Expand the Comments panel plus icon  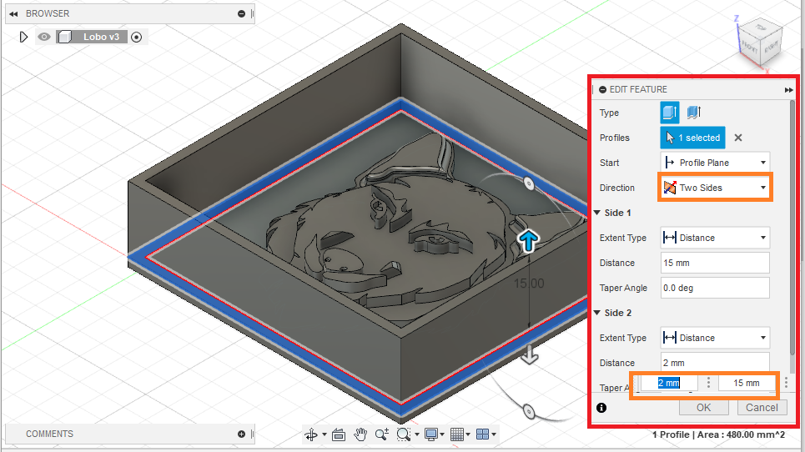[x=241, y=434]
